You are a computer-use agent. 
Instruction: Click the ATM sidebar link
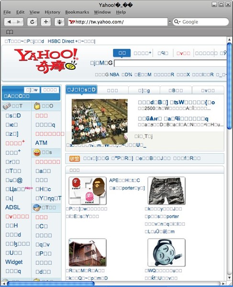tap(41, 143)
